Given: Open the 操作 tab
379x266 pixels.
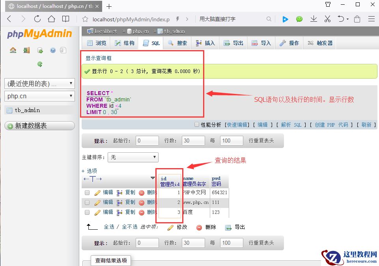Looking at the screenshot, I should 289,43.
